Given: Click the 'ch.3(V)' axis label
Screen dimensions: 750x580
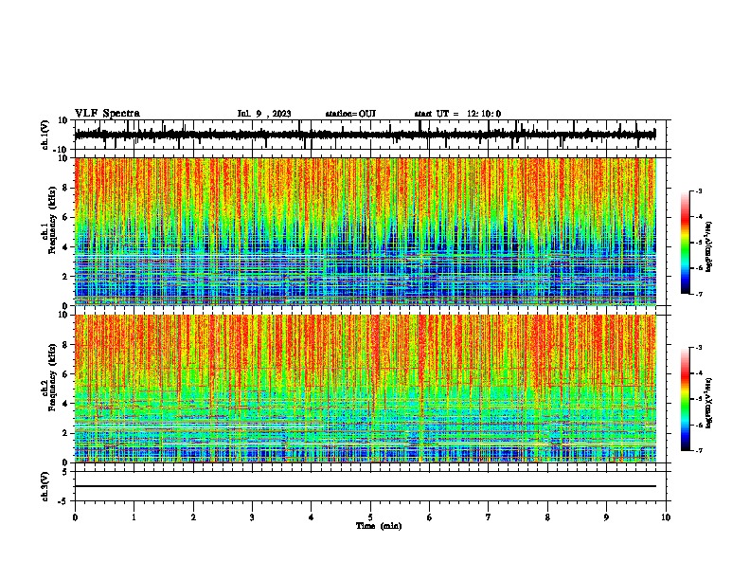Looking at the screenshot, I should [x=46, y=486].
